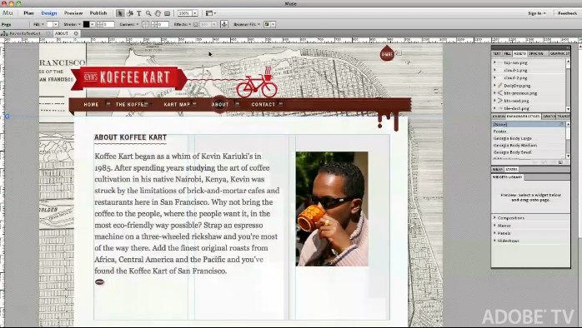Click the new paragraph style icon
This screenshot has height=328, width=582.
tap(560, 162)
